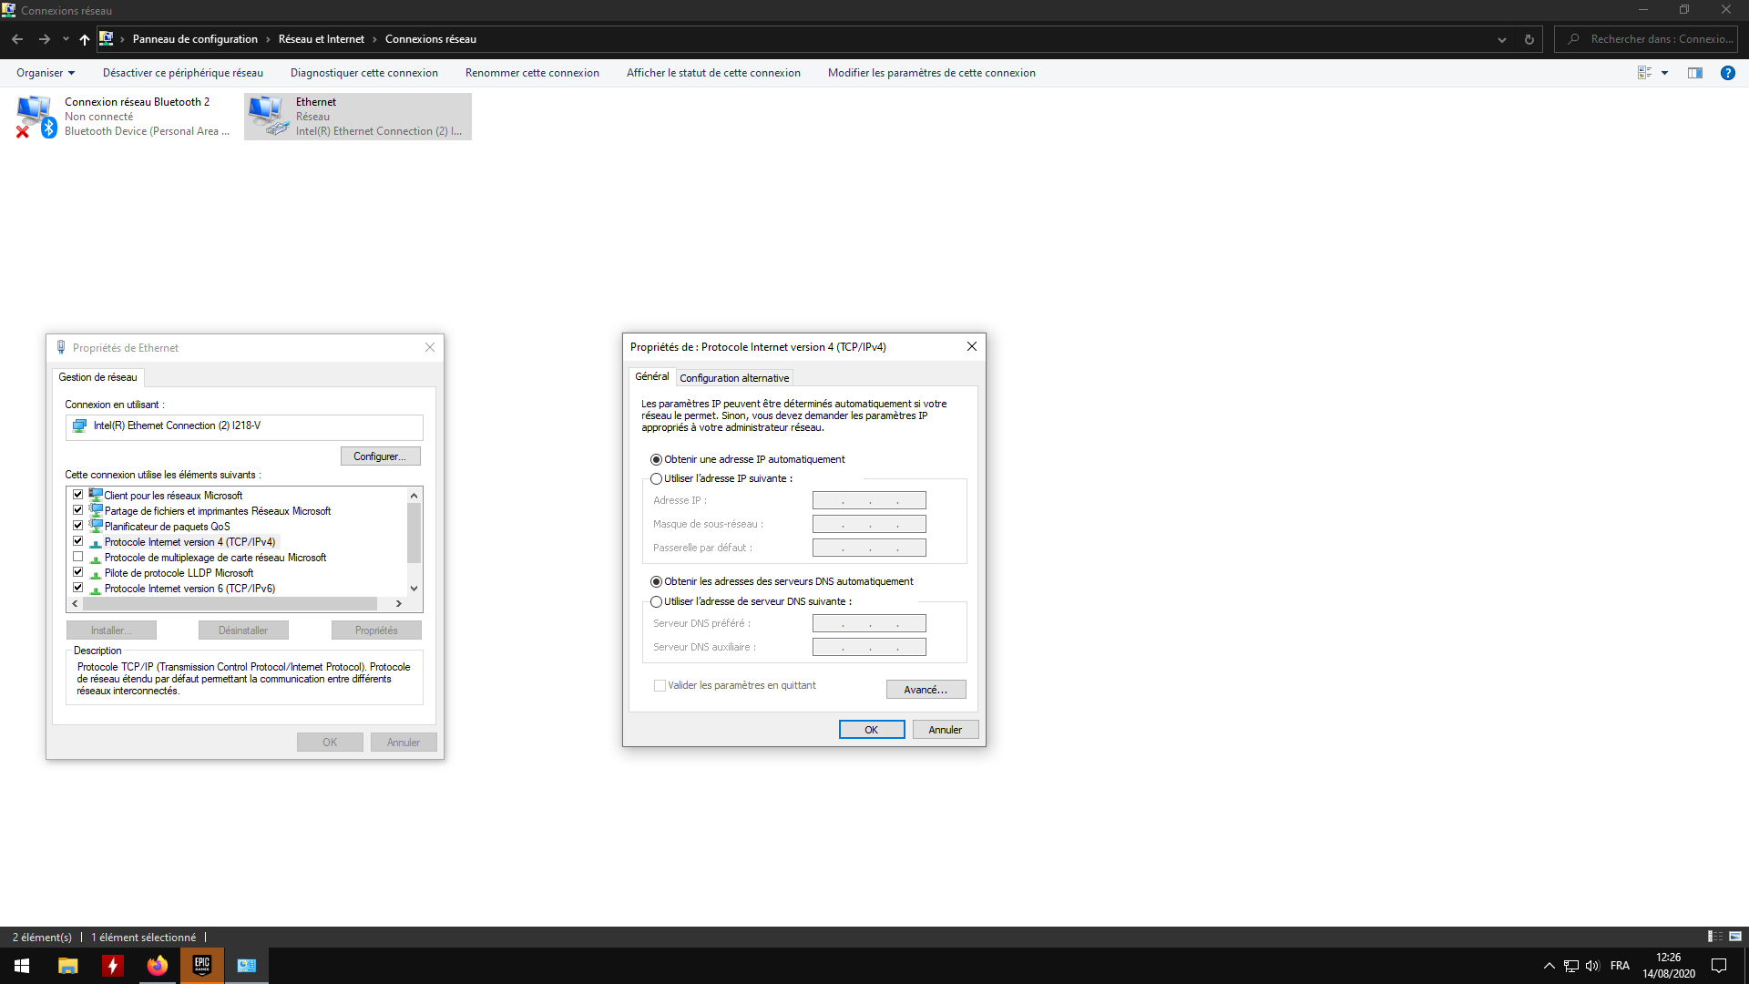1749x984 pixels.
Task: Open File Explorer from the taskbar
Action: click(x=68, y=966)
